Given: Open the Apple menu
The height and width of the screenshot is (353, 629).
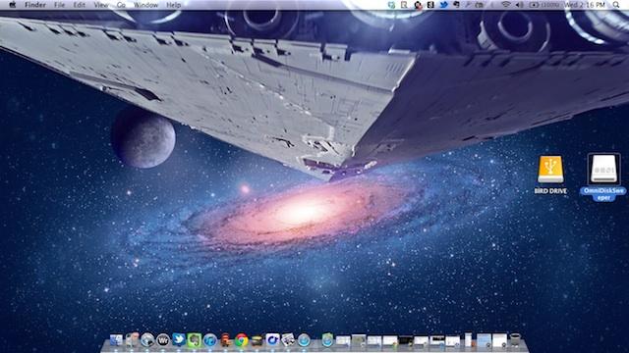Looking at the screenshot, I should click(13, 5).
